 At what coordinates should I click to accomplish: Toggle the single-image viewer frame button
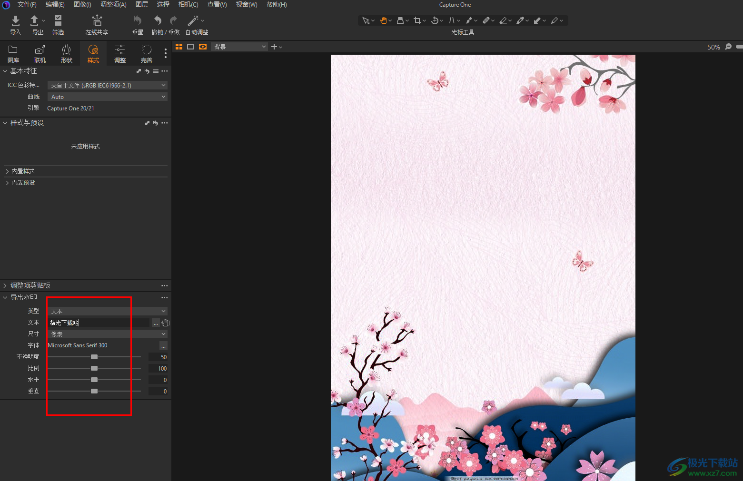[x=190, y=47]
